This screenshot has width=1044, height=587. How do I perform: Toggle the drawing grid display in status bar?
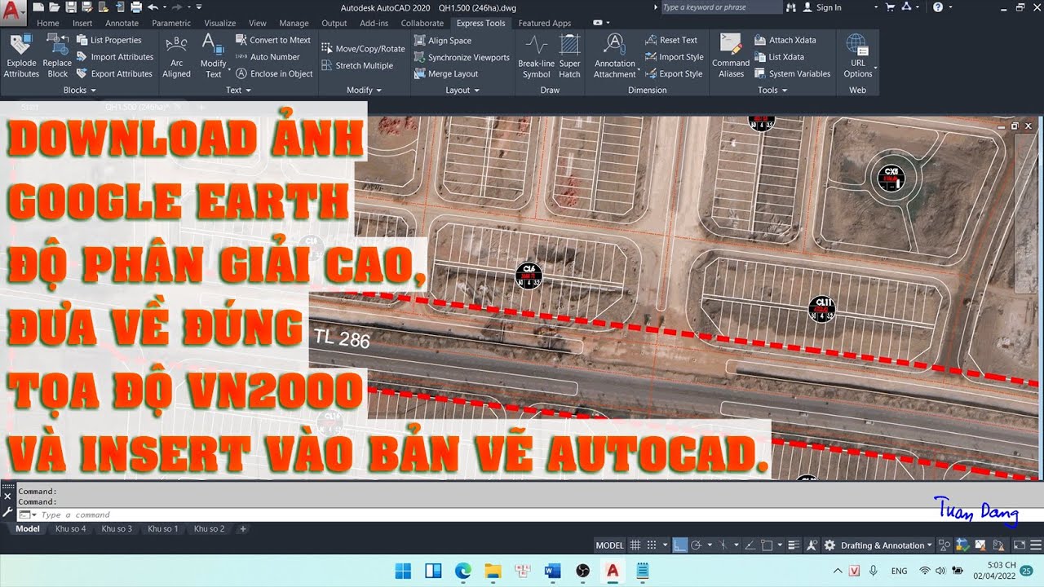(x=635, y=545)
